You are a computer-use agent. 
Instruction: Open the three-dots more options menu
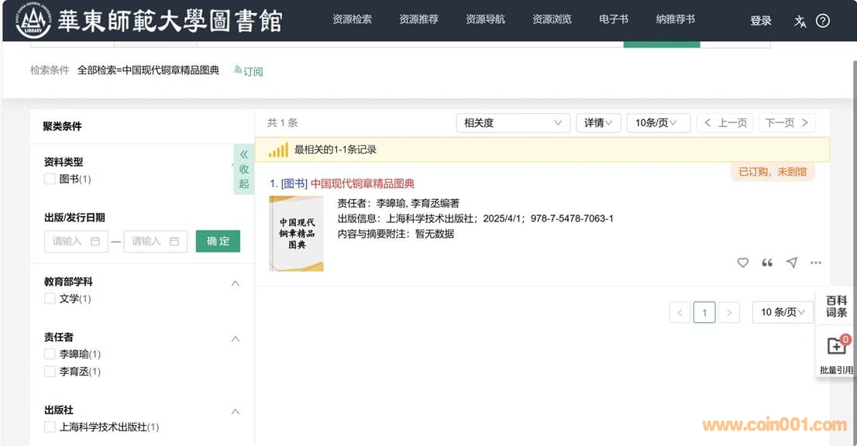point(815,262)
